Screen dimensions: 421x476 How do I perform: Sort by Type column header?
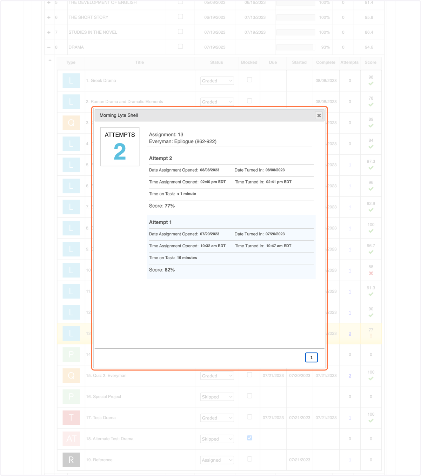pyautogui.click(x=71, y=62)
